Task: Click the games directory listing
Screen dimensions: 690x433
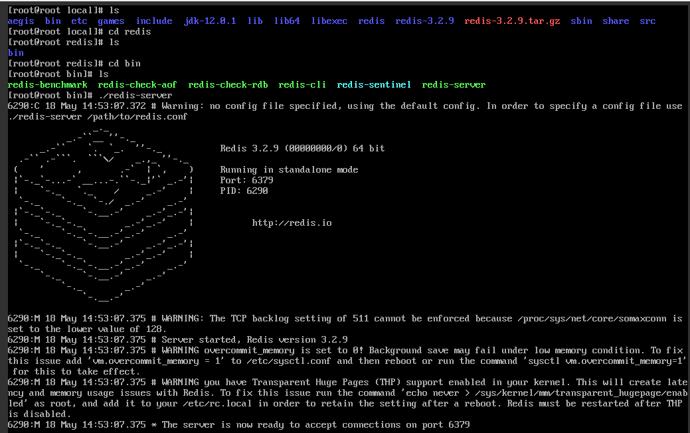Action: (x=111, y=21)
